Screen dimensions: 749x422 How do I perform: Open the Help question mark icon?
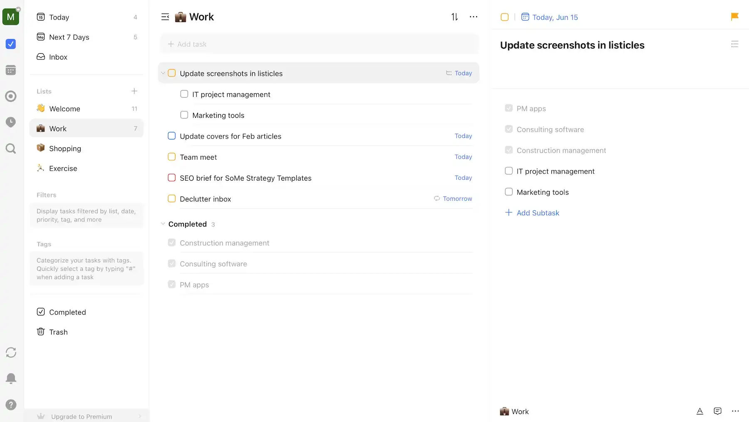[x=11, y=405]
